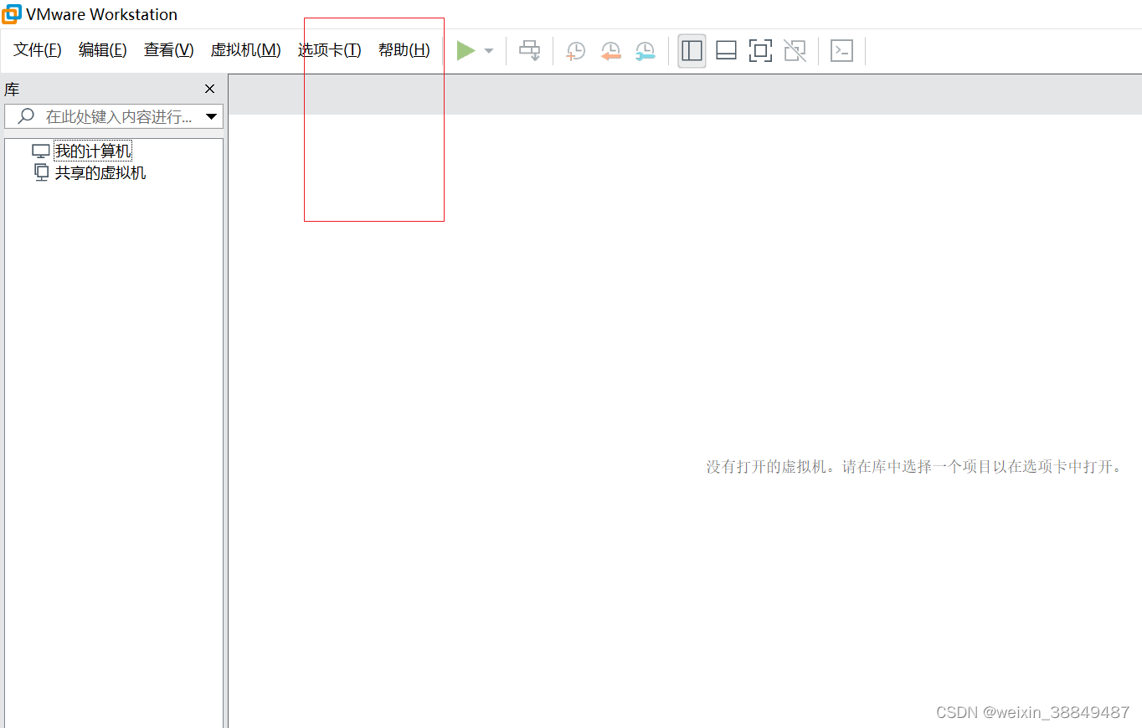Close the 库 library panel
1142x728 pixels.
210,89
